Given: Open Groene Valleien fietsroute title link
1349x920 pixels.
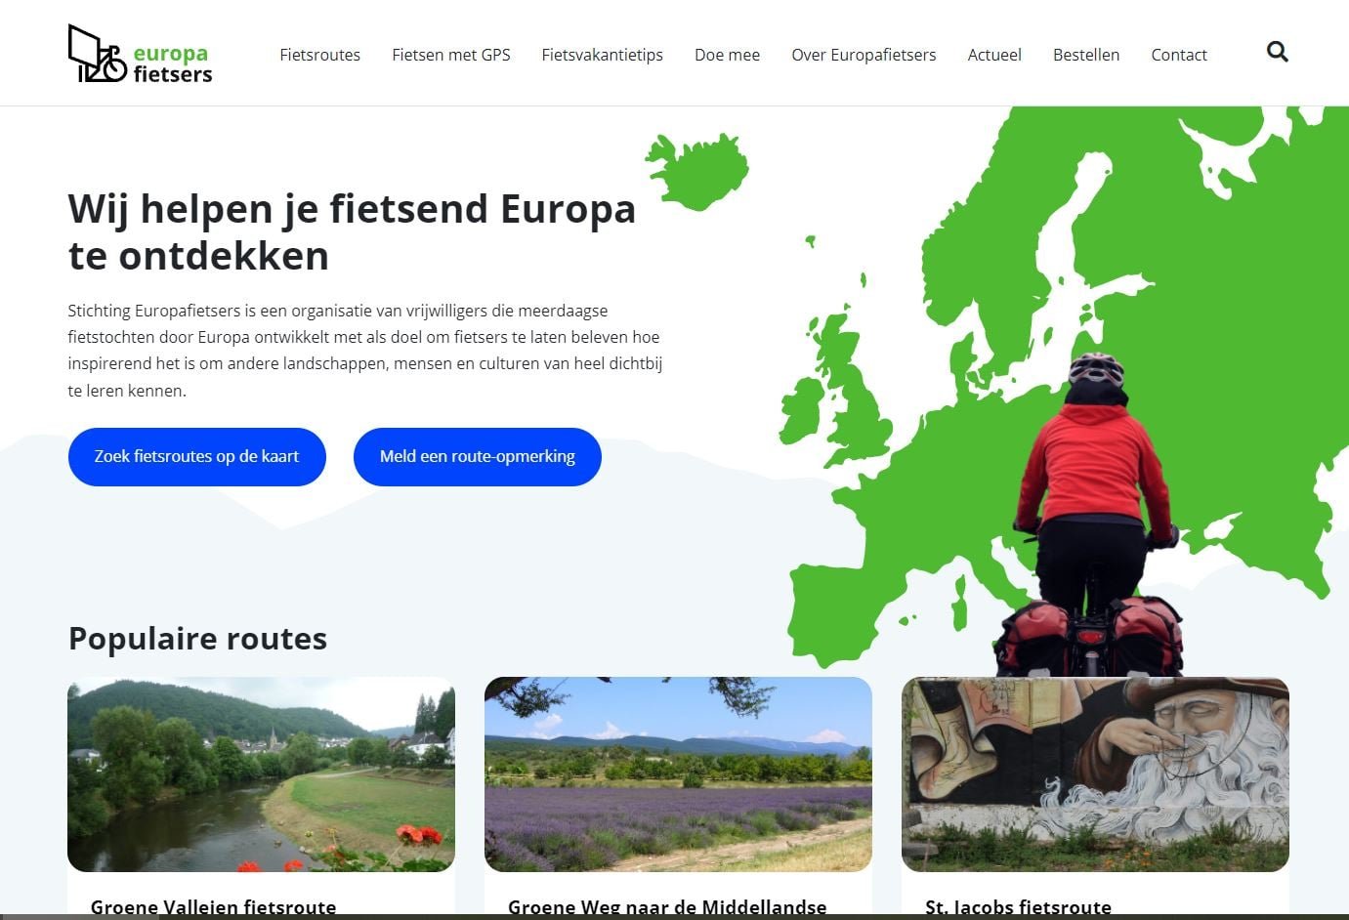Looking at the screenshot, I should [x=213, y=907].
